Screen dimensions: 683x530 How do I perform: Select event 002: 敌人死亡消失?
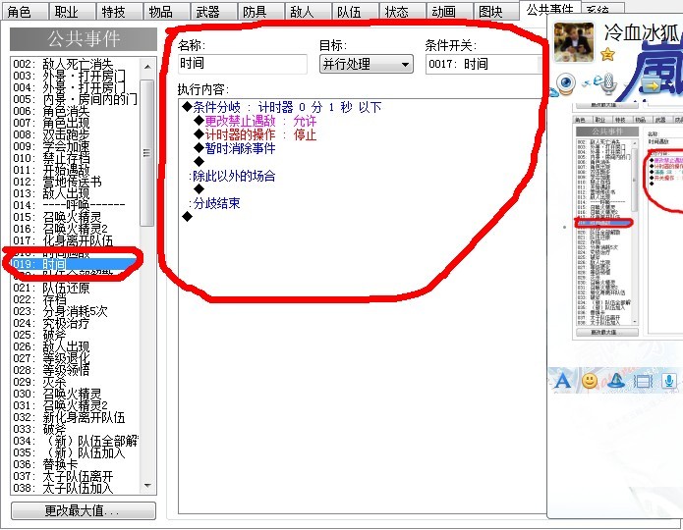point(76,65)
